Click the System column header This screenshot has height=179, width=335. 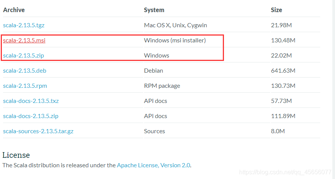coord(154,10)
